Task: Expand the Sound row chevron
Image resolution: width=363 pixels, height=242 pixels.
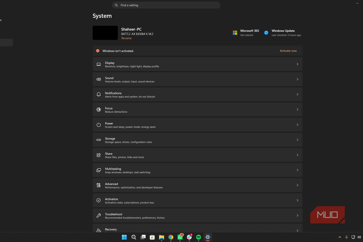Action: click(x=297, y=79)
